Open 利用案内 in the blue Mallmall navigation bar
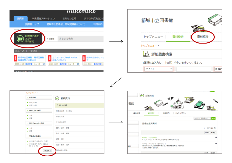Image resolution: width=232 pixels, height=163 pixels. (x=98, y=24)
